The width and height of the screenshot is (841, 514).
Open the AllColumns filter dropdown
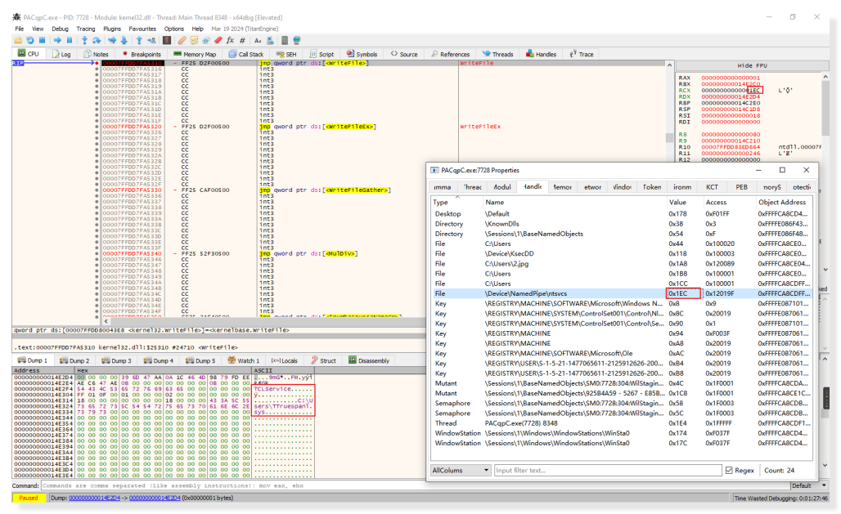(461, 470)
